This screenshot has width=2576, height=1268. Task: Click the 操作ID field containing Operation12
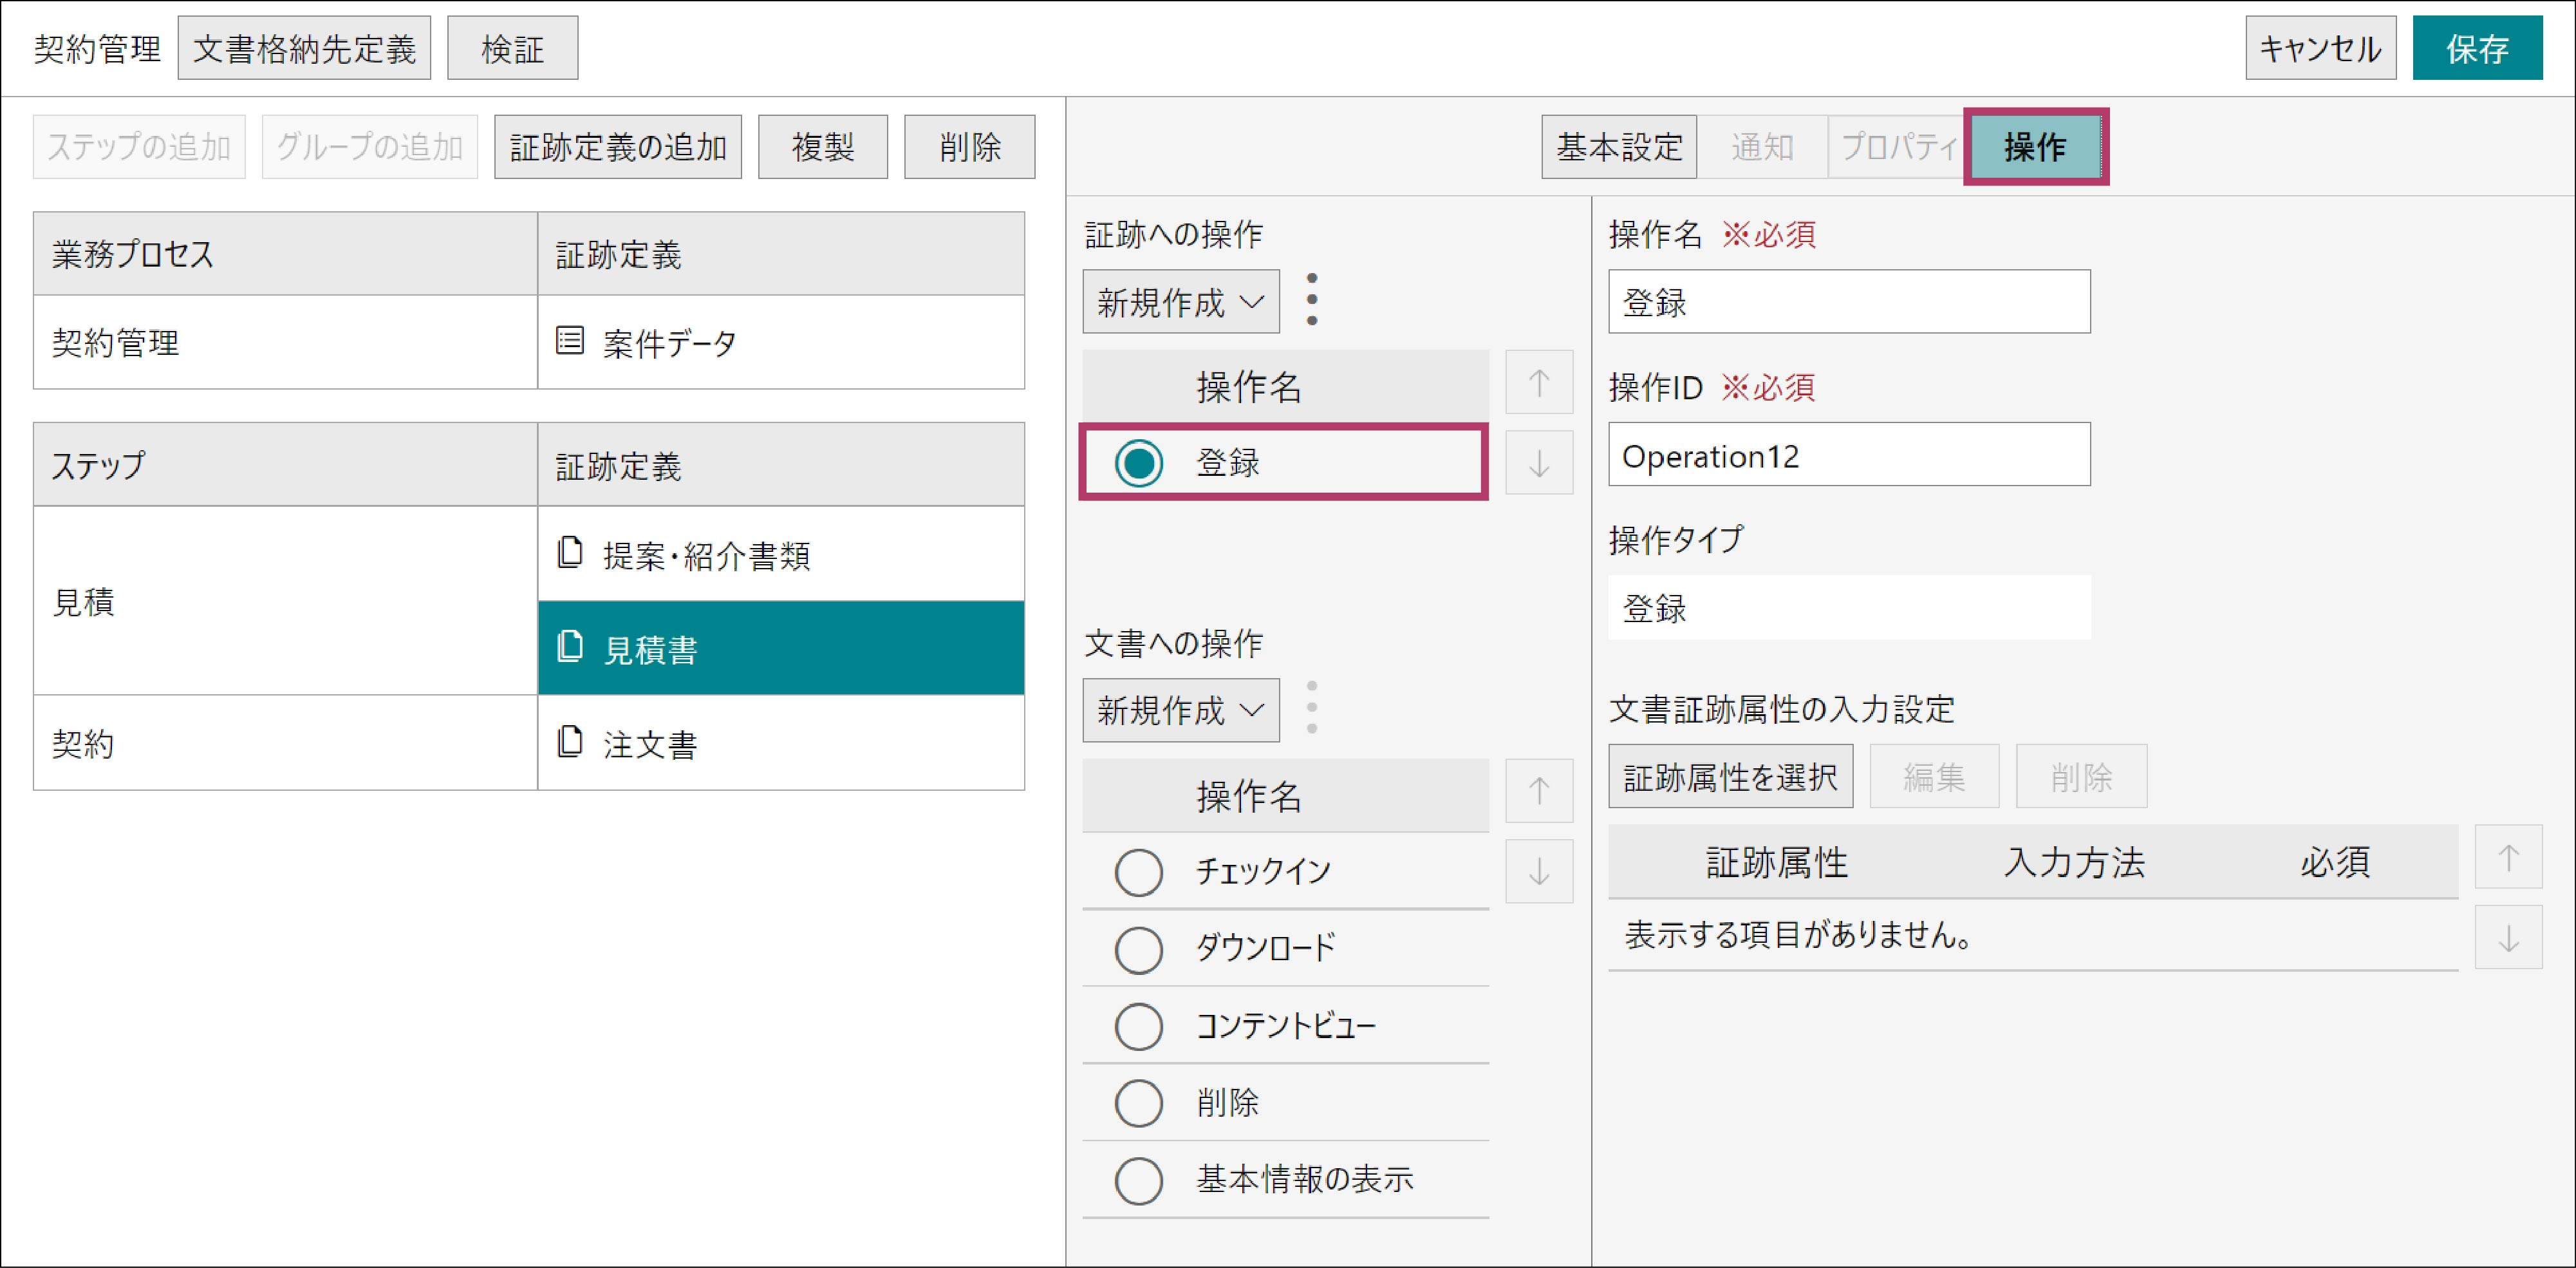[x=1849, y=455]
